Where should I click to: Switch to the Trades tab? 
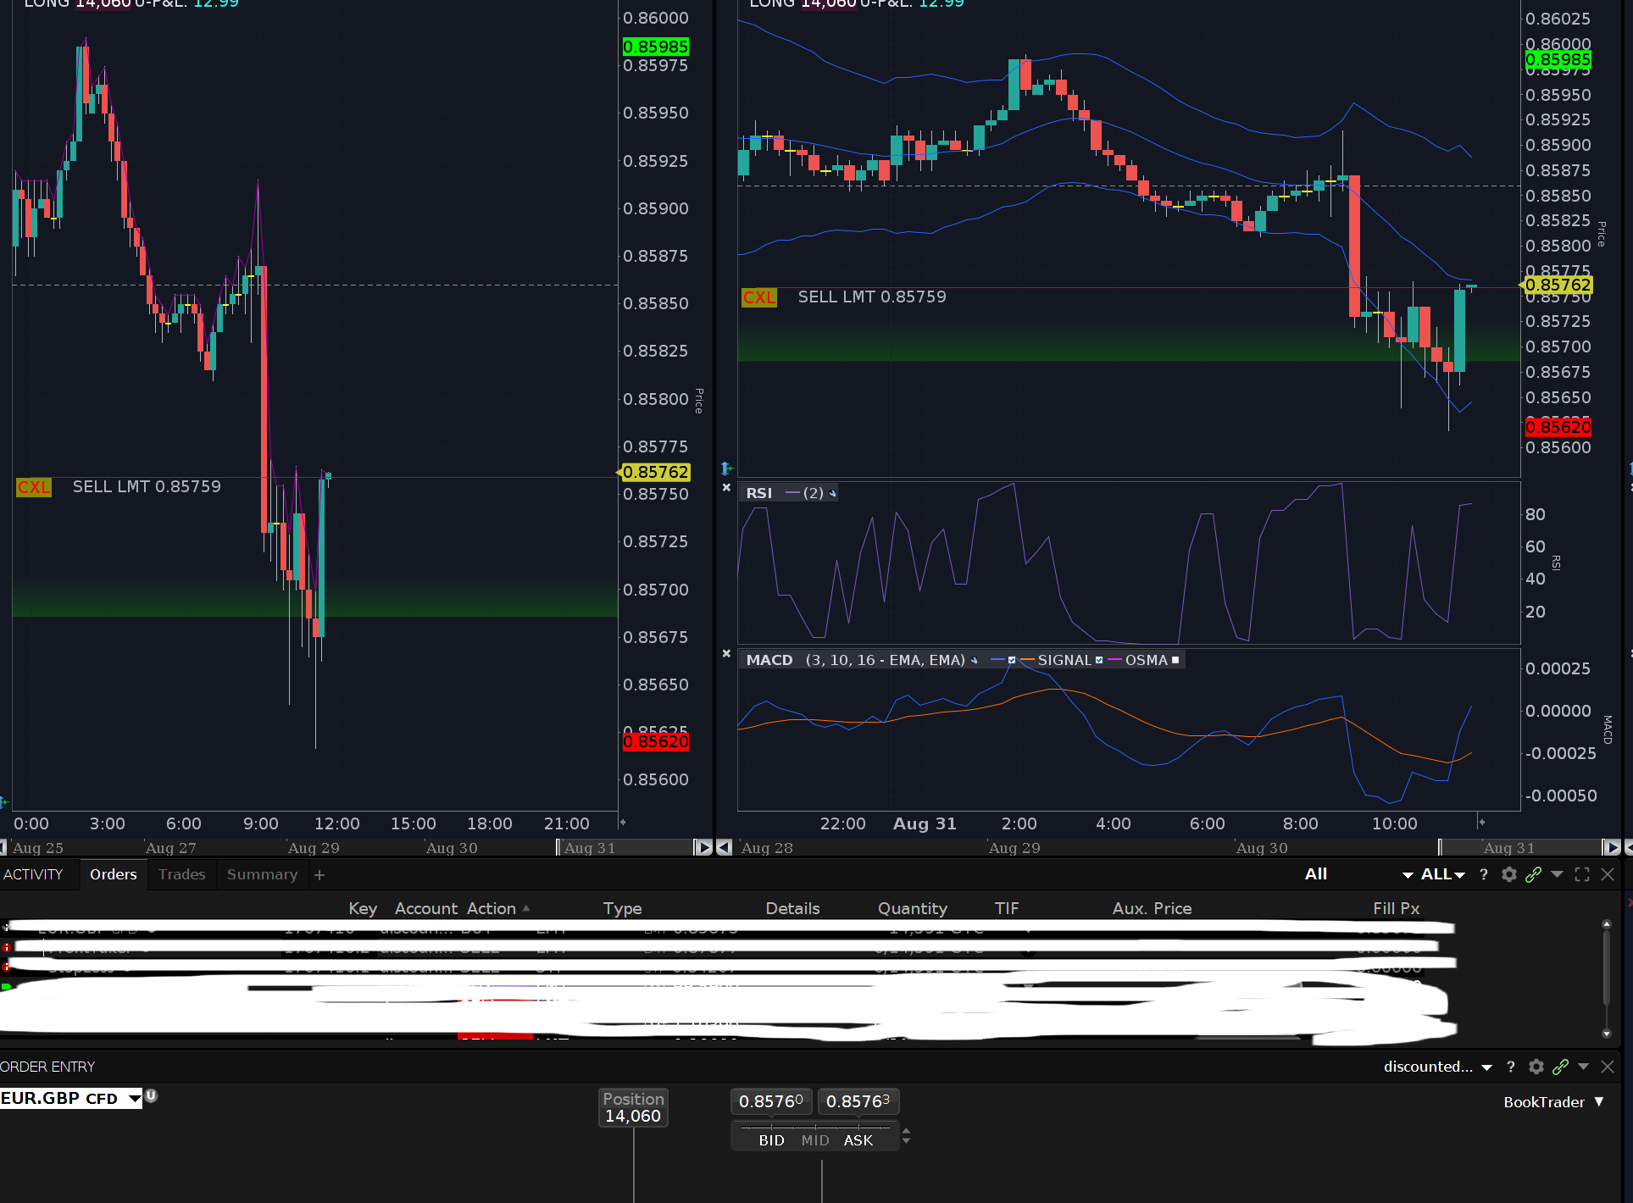182,874
